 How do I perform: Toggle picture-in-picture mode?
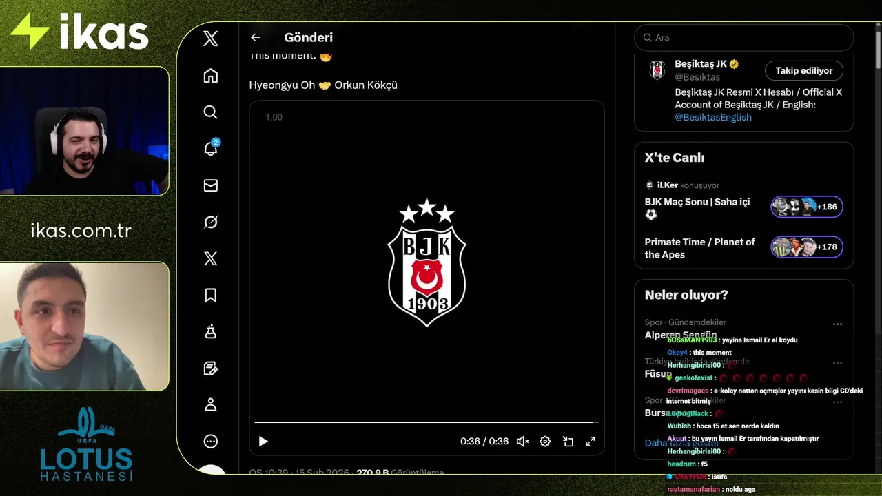pyautogui.click(x=568, y=442)
